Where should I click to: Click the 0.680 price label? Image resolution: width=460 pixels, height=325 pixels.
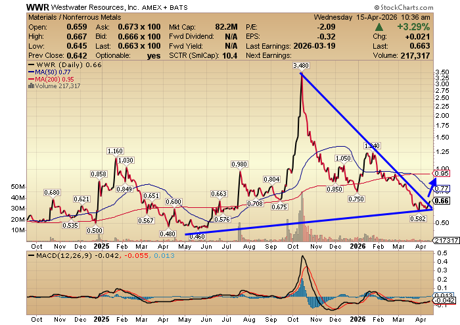[52, 193]
